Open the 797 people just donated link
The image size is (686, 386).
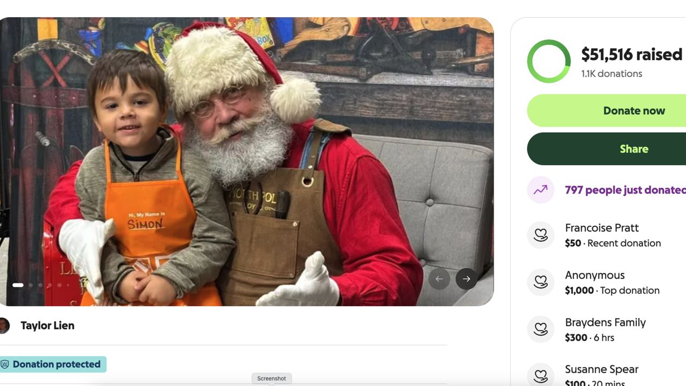[625, 190]
